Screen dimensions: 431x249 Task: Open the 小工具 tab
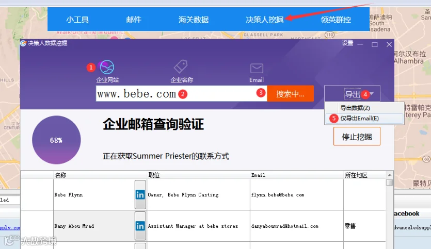pyautogui.click(x=77, y=20)
